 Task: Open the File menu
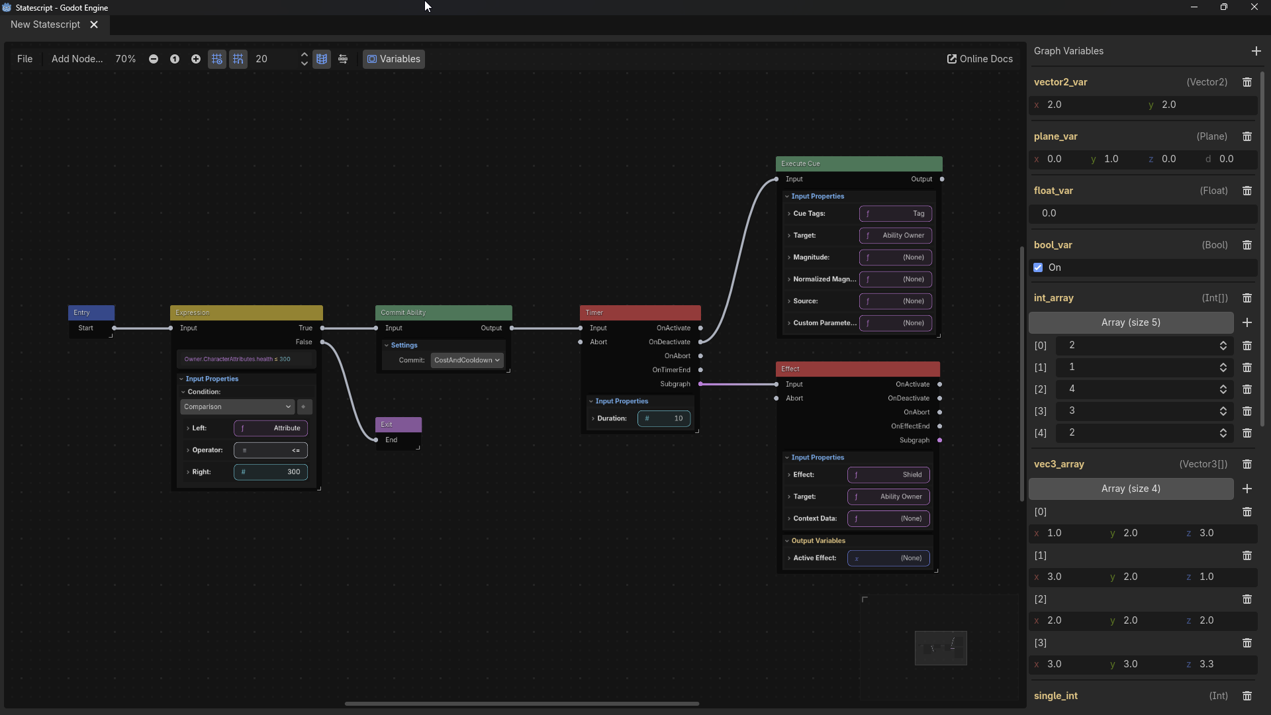24,59
